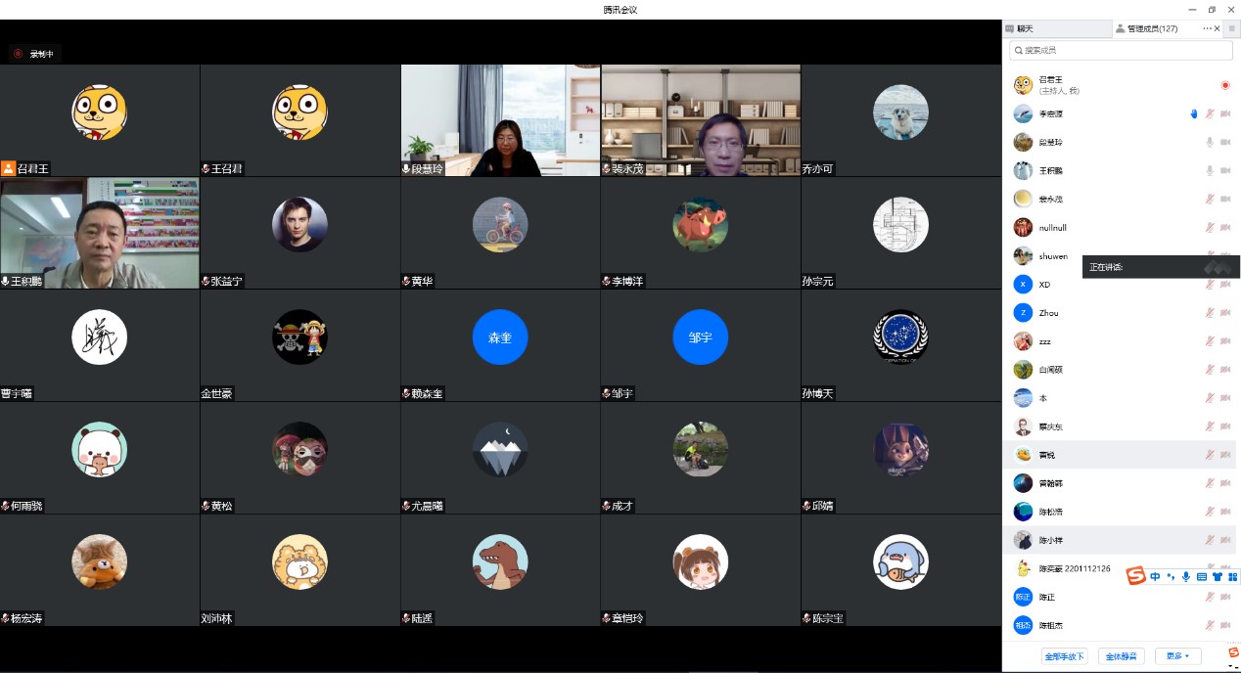The height and width of the screenshot is (673, 1241).
Task: Mute 王钧鹏 from the member list
Action: click(x=1210, y=171)
